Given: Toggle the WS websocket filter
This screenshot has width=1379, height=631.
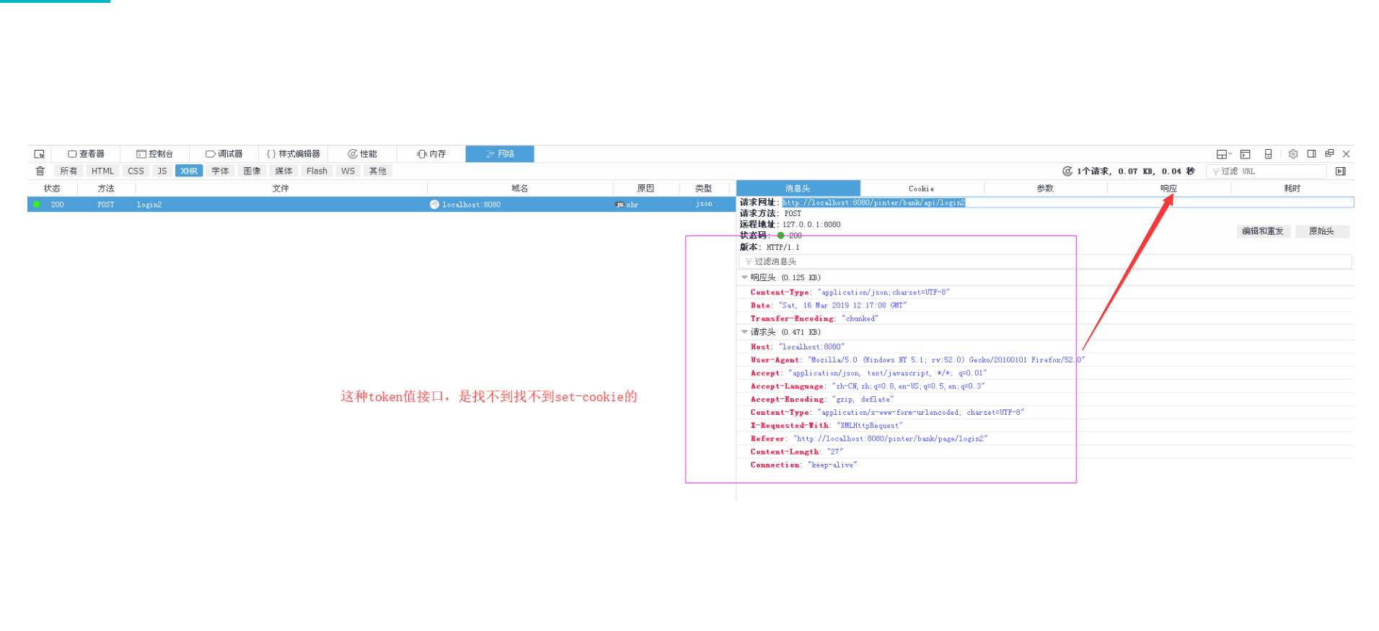Looking at the screenshot, I should click(x=348, y=171).
